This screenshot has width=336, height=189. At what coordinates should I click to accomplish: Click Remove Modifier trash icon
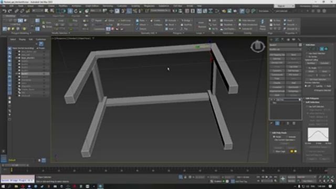(288, 123)
